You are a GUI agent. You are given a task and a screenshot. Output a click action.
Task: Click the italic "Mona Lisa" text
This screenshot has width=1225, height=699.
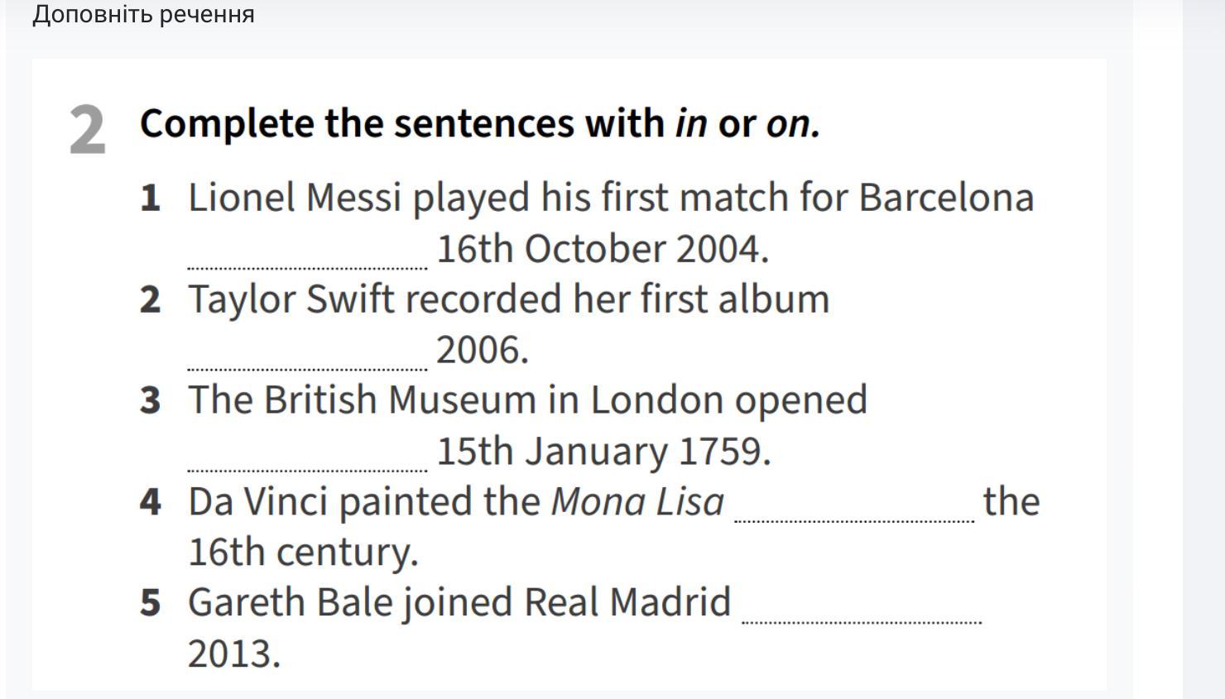[x=637, y=501]
